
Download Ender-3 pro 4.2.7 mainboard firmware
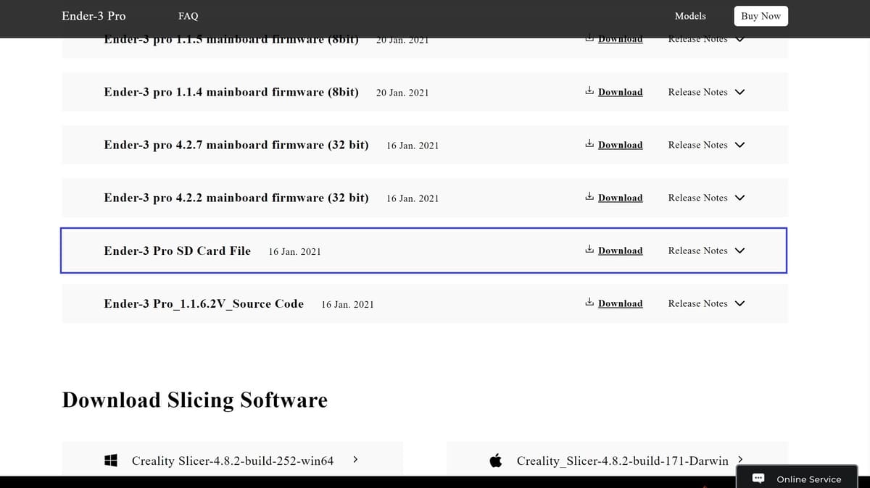620,145
